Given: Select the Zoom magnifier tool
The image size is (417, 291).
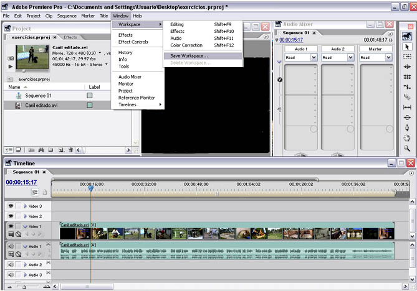Looking at the screenshot, I should pos(407,148).
